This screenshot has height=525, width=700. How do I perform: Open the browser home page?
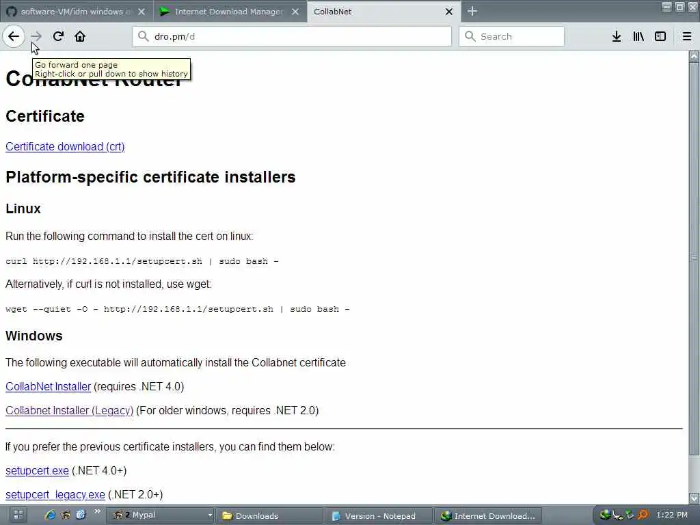click(x=80, y=36)
